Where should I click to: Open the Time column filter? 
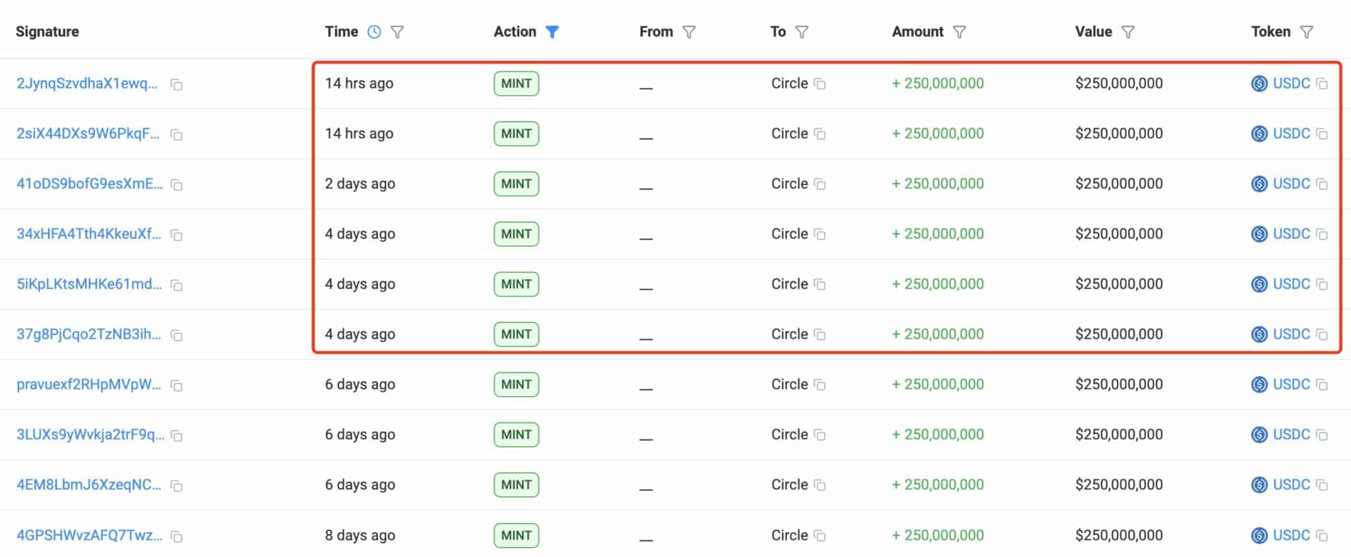(397, 32)
